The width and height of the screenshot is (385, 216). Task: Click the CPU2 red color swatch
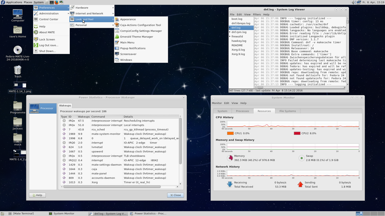click(297, 133)
